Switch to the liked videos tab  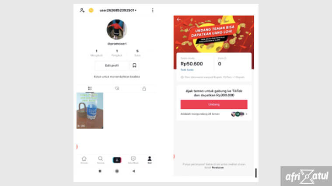pyautogui.click(x=117, y=88)
